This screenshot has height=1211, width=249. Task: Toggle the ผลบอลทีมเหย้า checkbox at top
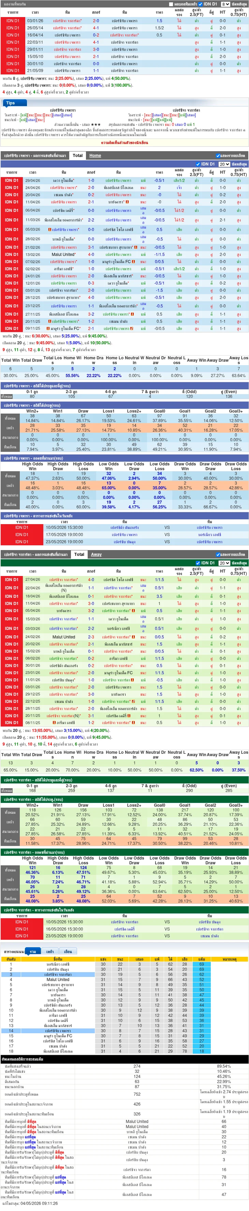pyautogui.click(x=171, y=4)
